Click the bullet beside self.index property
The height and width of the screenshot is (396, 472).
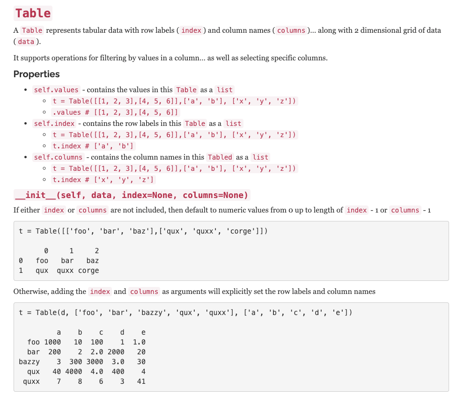click(x=26, y=124)
